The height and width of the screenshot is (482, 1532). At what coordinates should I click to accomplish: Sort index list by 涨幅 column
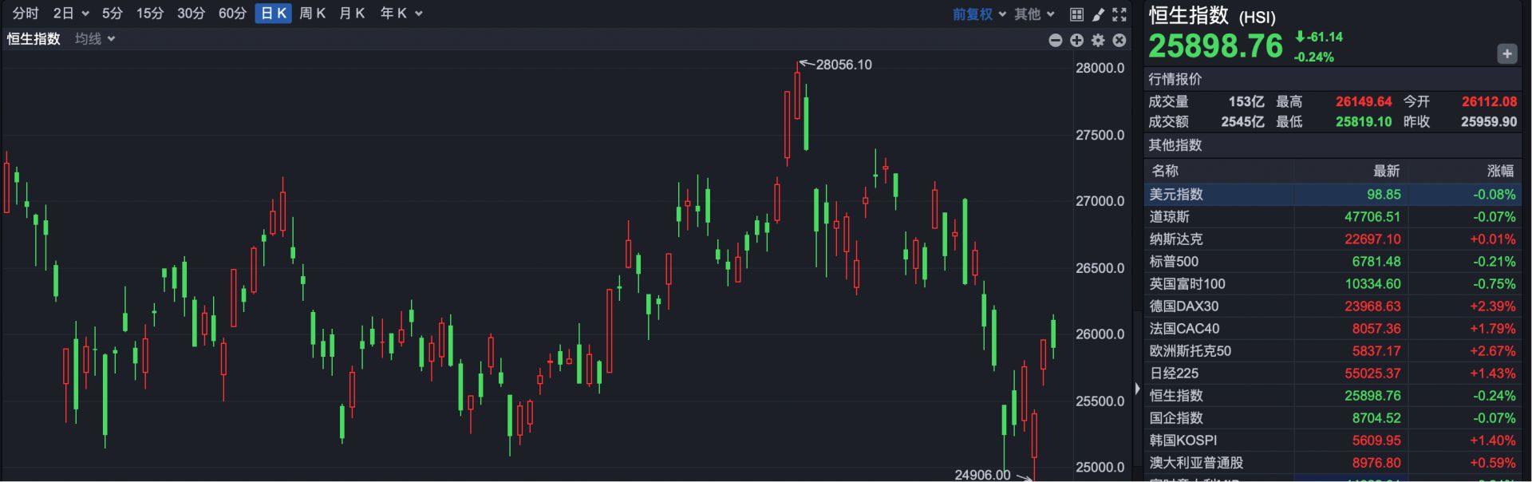tap(1500, 171)
